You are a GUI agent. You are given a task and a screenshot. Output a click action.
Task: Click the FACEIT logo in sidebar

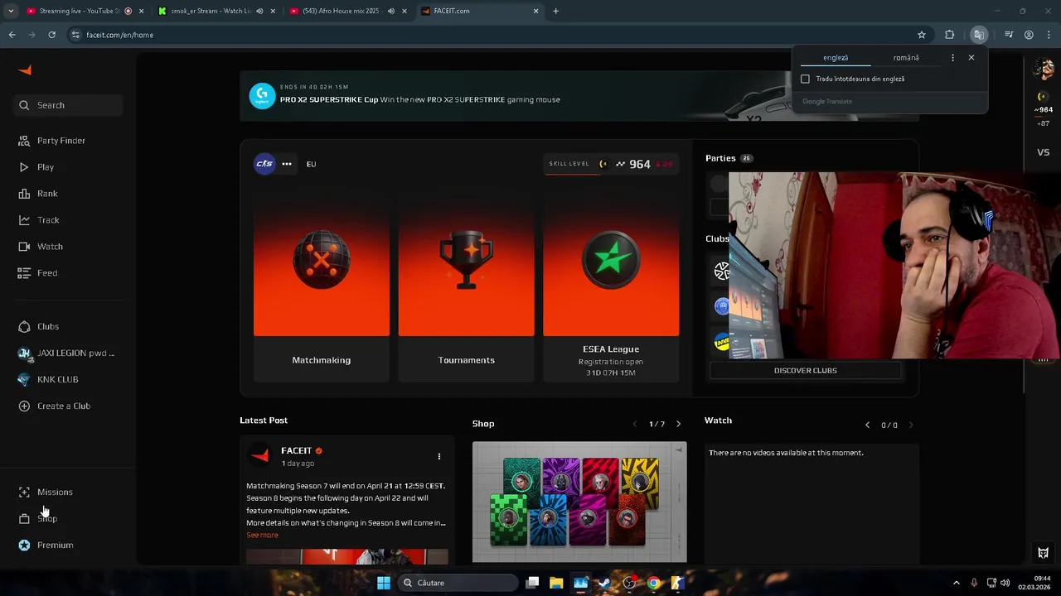click(25, 70)
